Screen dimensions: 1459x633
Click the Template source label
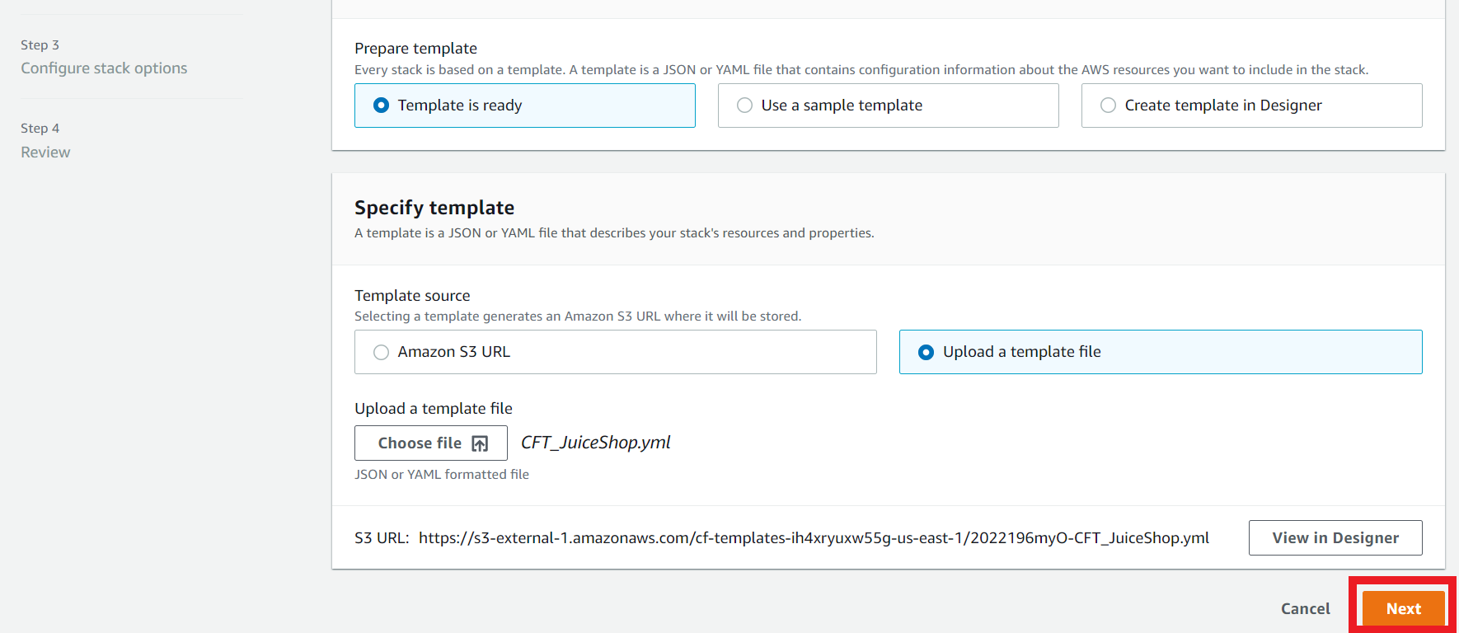412,296
